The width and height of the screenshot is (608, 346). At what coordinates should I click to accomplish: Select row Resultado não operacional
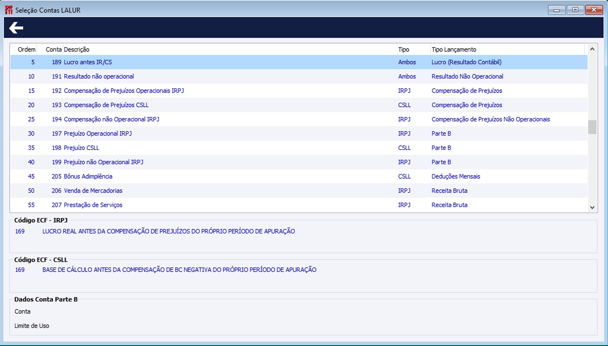pos(299,76)
